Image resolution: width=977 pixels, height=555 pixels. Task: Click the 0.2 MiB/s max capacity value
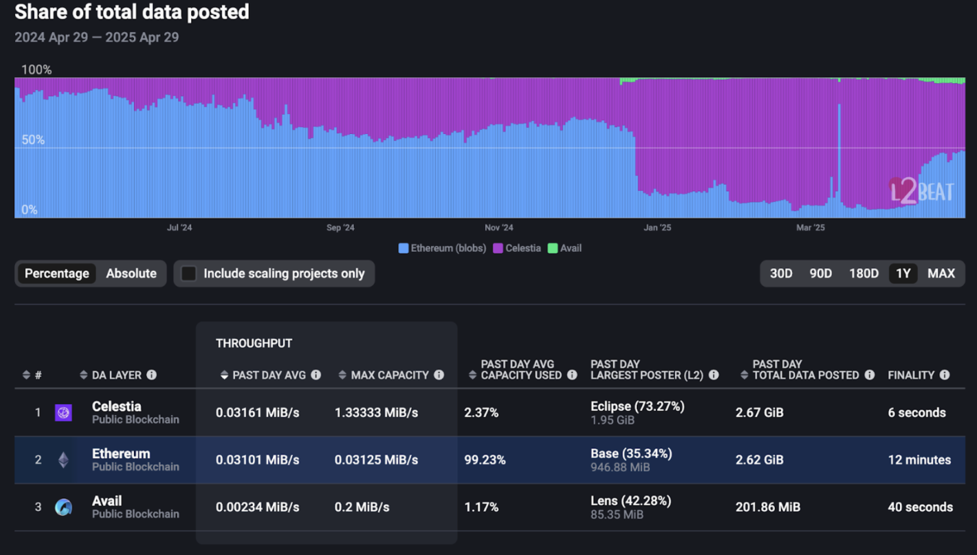pos(362,507)
